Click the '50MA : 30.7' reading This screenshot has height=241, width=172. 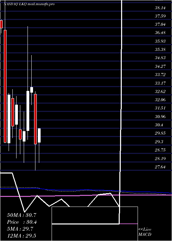coord(21,215)
